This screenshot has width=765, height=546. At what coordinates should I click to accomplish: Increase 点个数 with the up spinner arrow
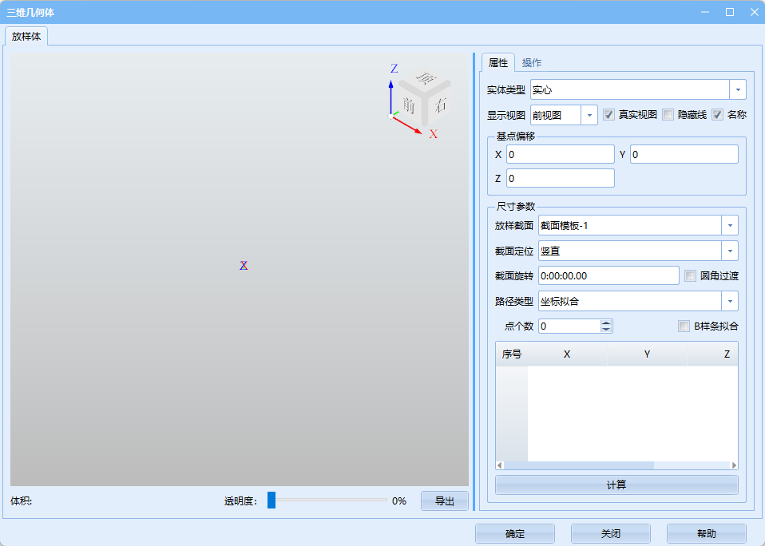coord(606,322)
